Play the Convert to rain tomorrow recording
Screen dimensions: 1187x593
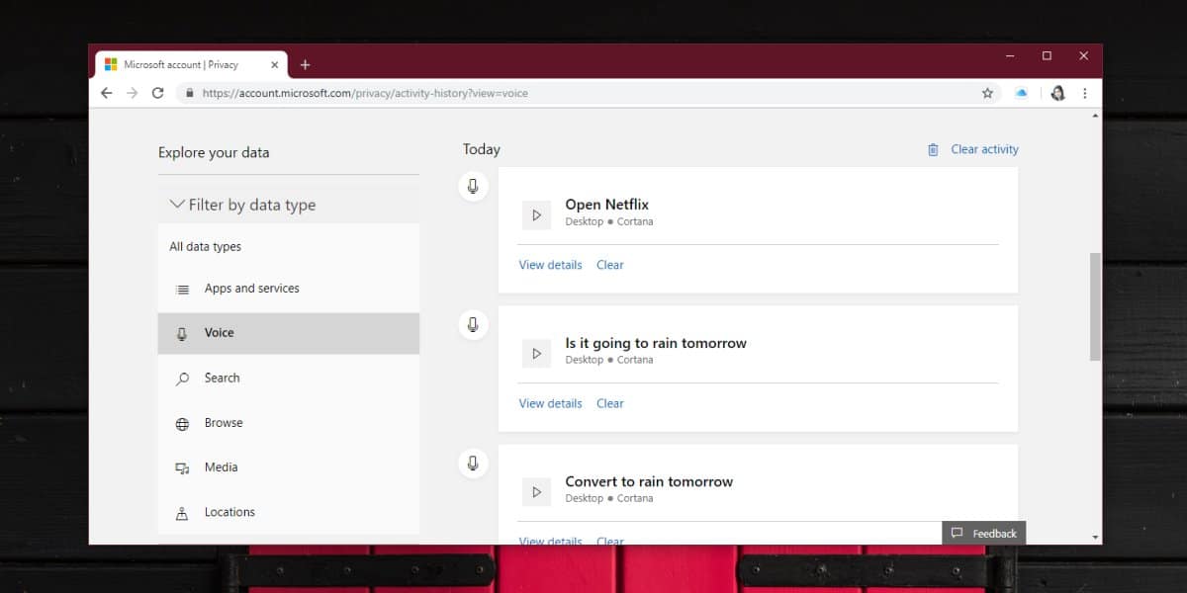click(536, 491)
